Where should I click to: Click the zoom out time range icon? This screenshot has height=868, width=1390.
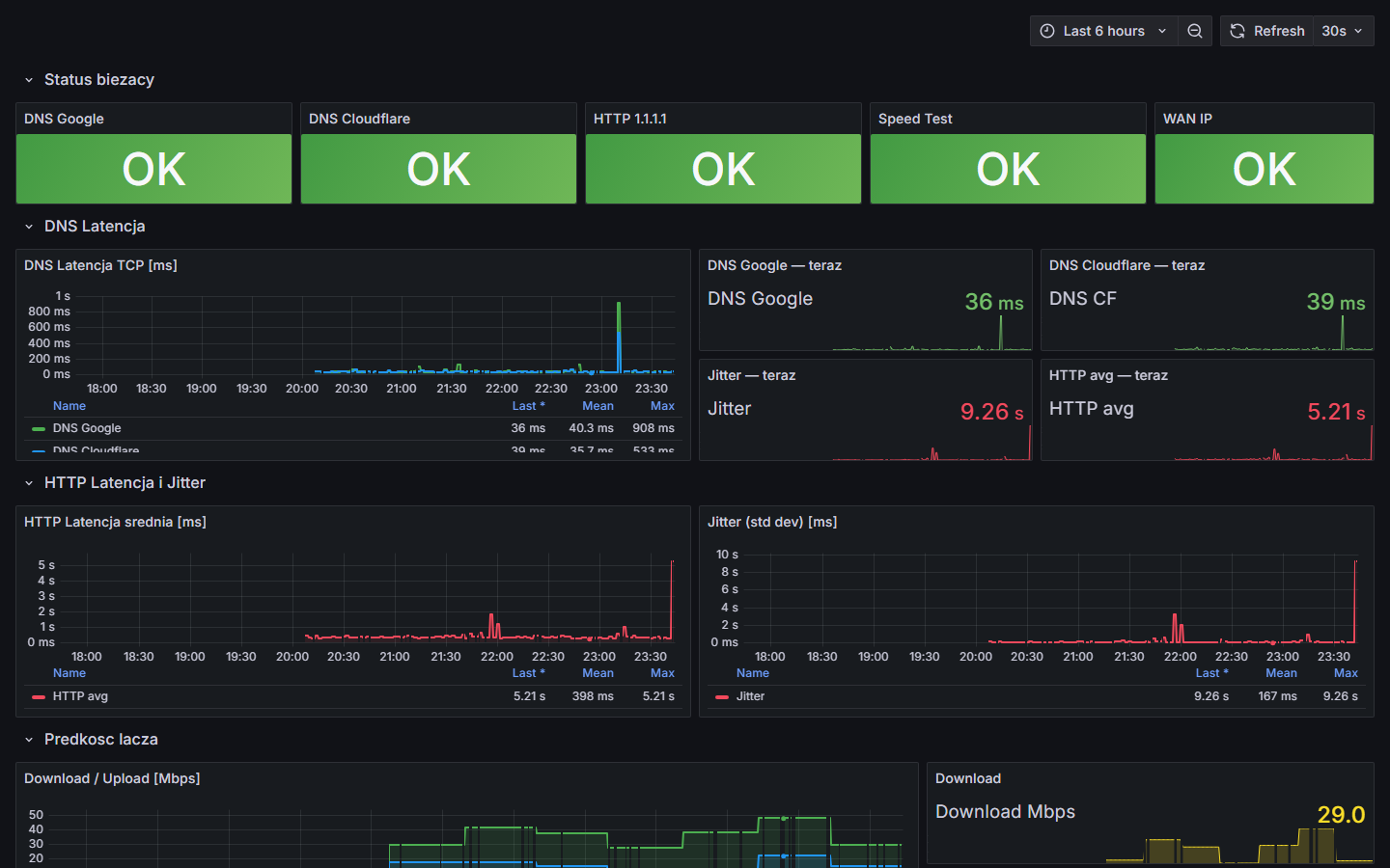tap(1195, 31)
